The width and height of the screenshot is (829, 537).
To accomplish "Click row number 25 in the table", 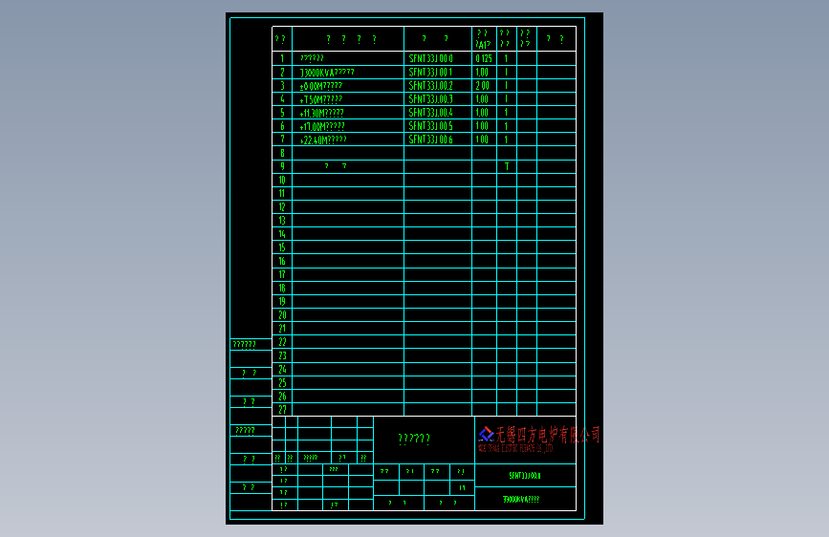I will (x=282, y=382).
